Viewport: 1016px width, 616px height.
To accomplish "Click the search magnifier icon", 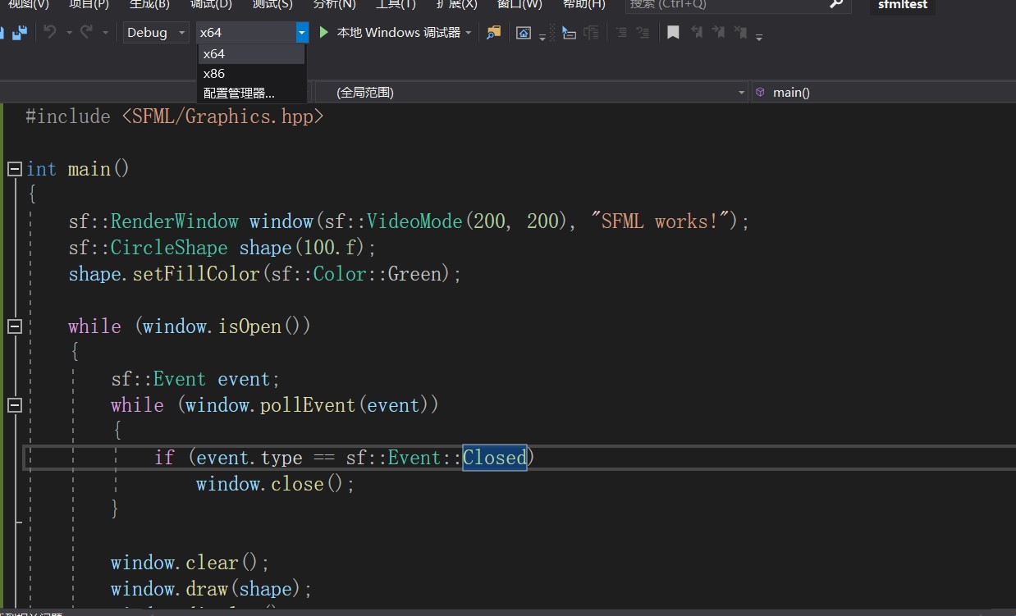I will point(836,4).
